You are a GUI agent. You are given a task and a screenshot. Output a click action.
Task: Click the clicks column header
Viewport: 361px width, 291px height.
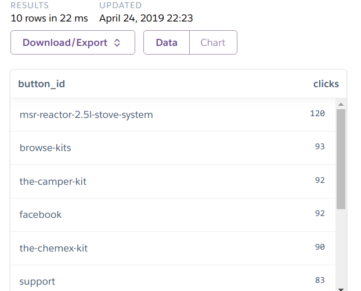pyautogui.click(x=326, y=84)
